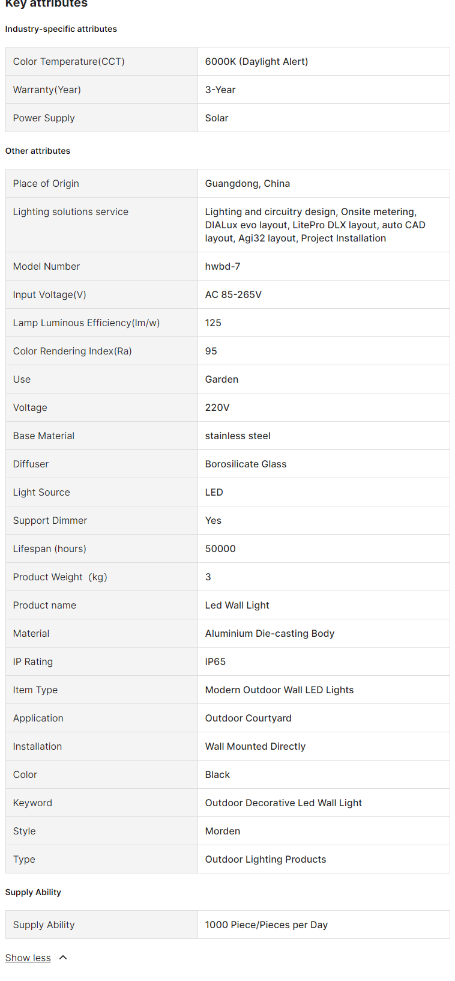455x981 pixels.
Task: Click the Lighting solutions service label
Action: pos(71,211)
